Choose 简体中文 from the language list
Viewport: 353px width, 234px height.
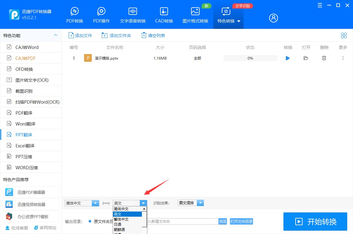(127, 209)
